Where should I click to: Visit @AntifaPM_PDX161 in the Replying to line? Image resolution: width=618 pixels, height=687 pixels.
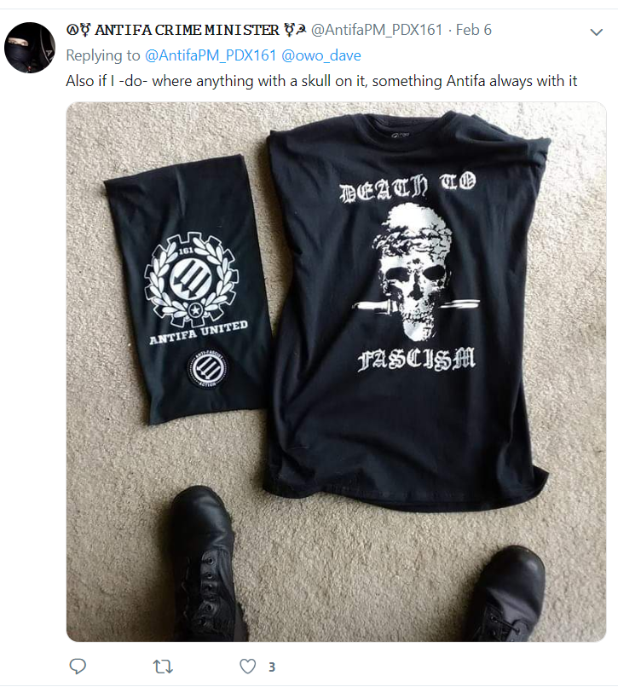tap(211, 55)
